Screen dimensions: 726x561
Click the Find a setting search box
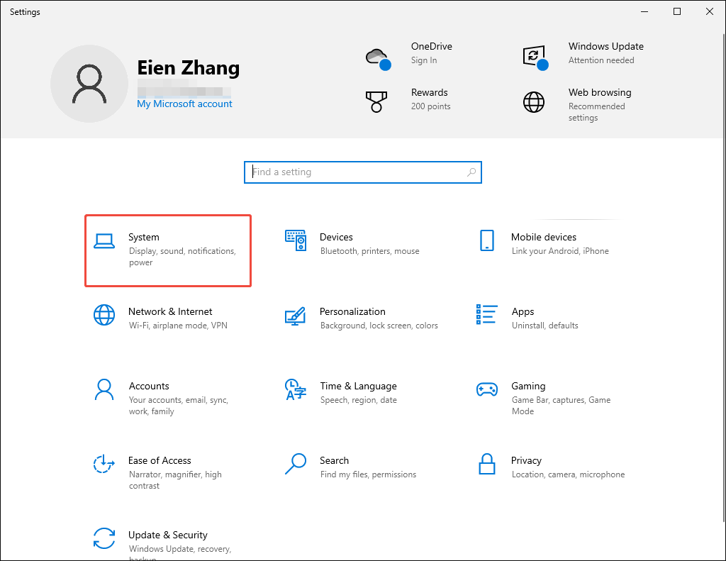click(362, 172)
